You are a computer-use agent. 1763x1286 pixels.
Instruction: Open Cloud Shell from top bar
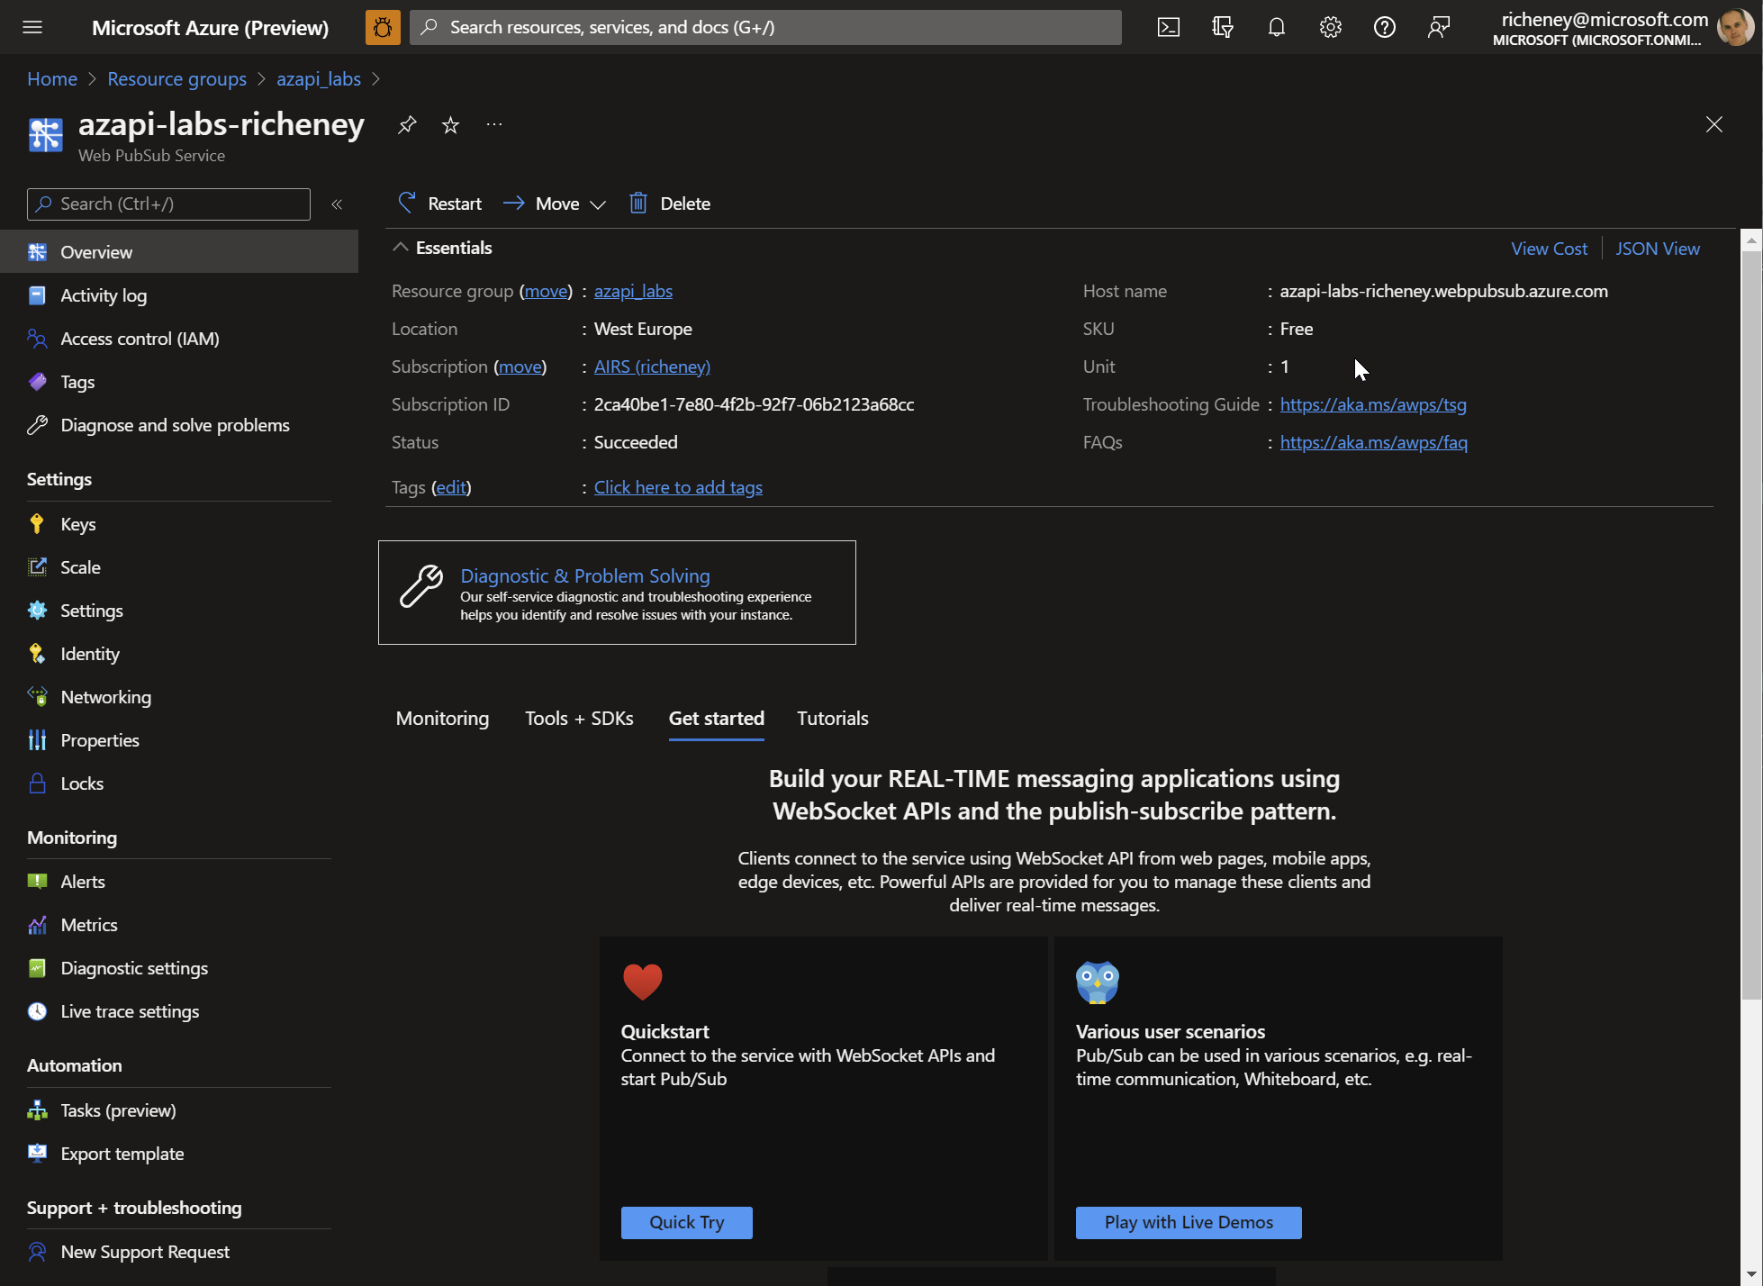click(1168, 27)
